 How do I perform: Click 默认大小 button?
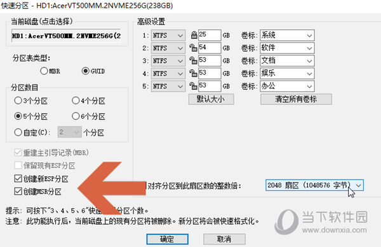[x=211, y=99]
